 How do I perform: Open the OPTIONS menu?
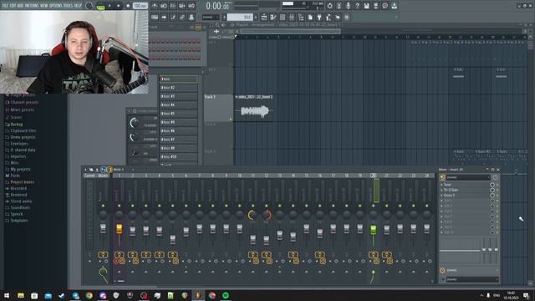56,6
